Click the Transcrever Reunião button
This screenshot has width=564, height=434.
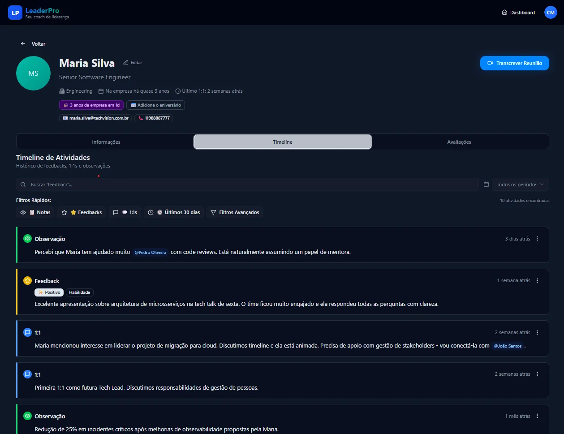514,63
